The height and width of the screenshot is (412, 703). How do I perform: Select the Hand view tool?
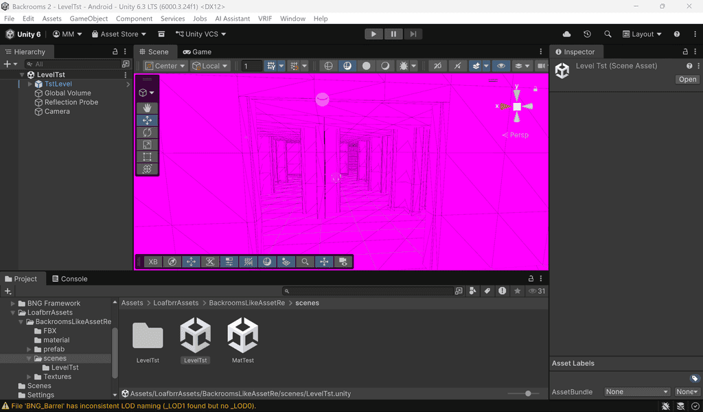147,108
